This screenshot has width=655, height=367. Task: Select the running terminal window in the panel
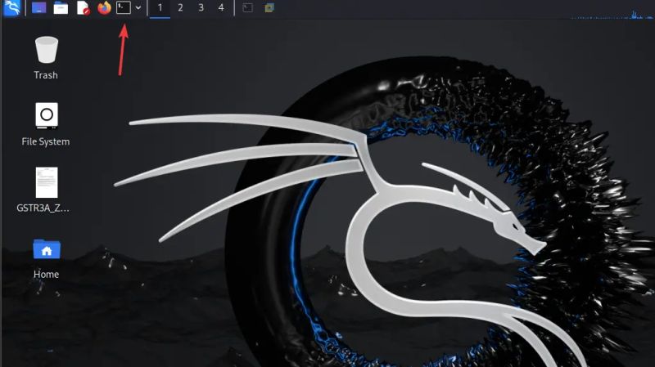point(248,8)
